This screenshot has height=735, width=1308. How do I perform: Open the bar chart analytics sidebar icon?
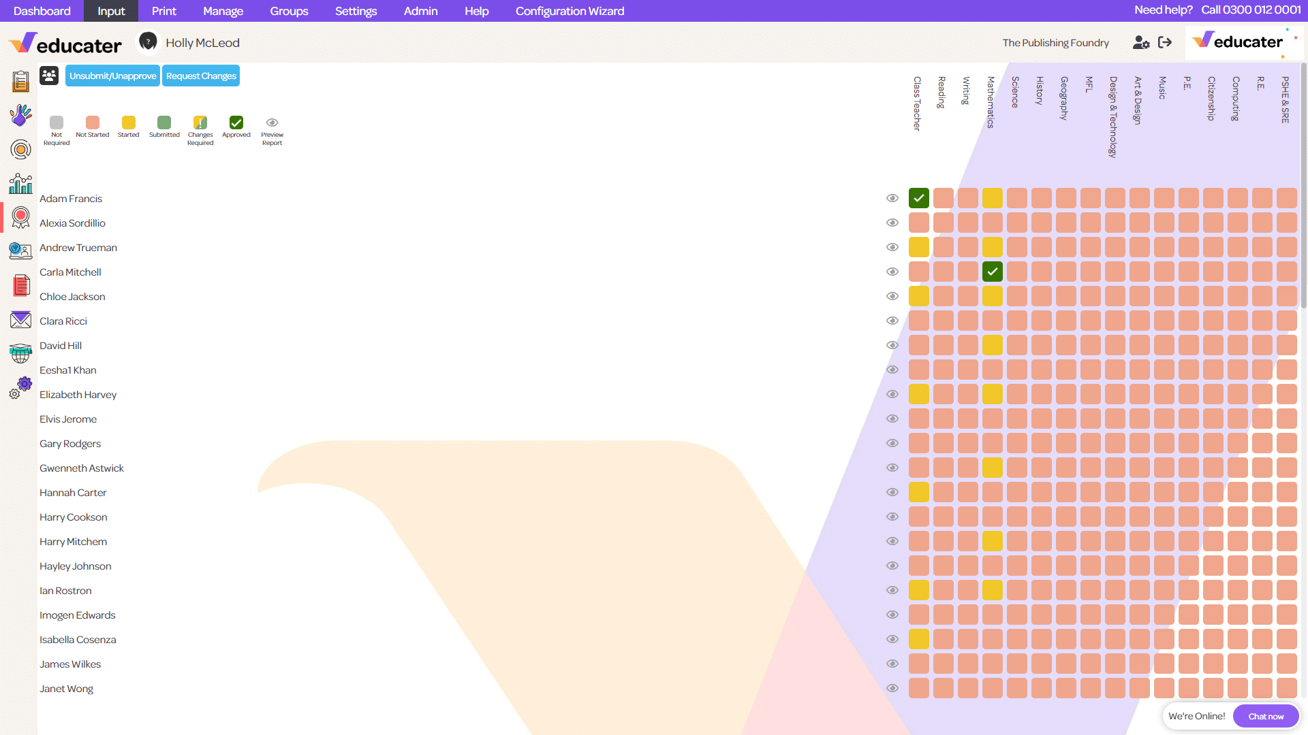(20, 183)
